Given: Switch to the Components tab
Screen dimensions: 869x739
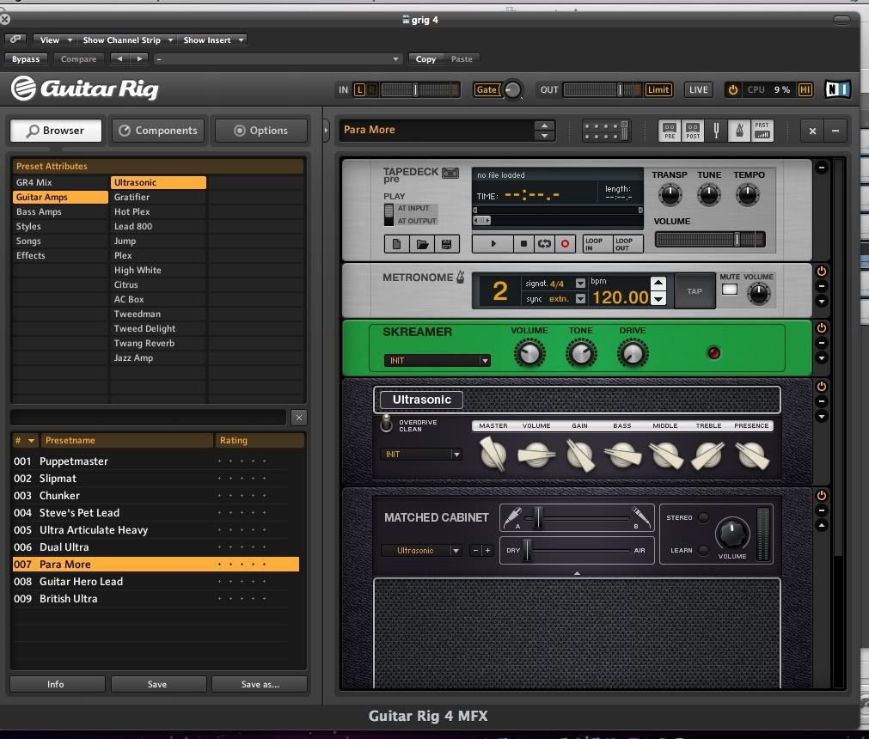Looking at the screenshot, I should pos(158,131).
